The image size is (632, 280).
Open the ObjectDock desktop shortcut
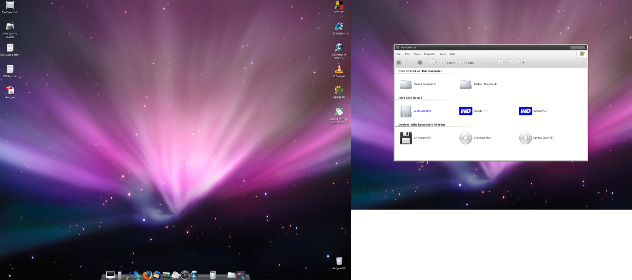click(339, 29)
